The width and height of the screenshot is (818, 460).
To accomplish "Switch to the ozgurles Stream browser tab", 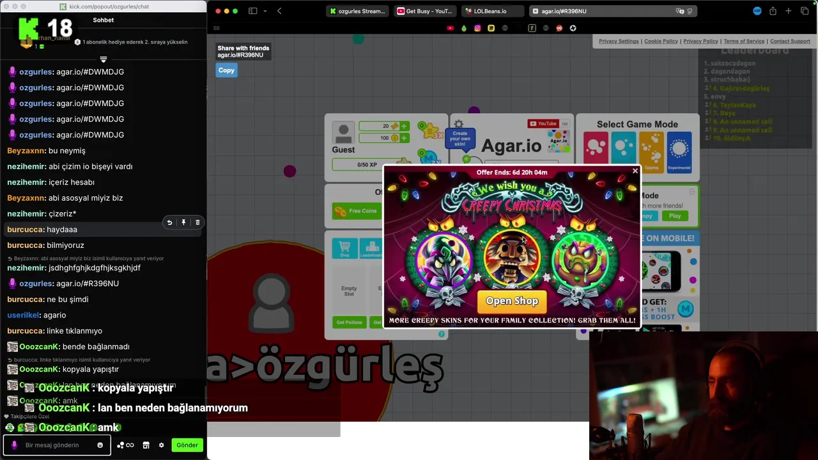I will (x=357, y=11).
